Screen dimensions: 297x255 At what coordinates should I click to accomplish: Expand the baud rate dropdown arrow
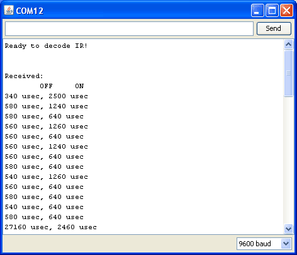point(286,244)
